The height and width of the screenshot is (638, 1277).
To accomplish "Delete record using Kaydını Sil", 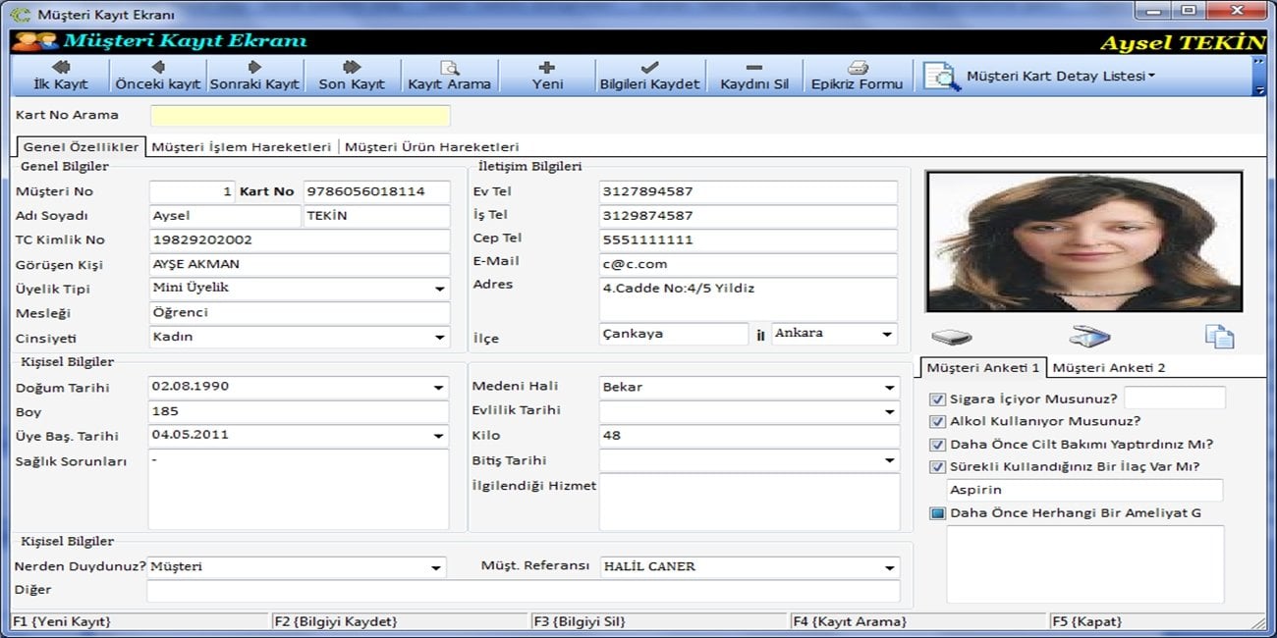I will point(753,75).
